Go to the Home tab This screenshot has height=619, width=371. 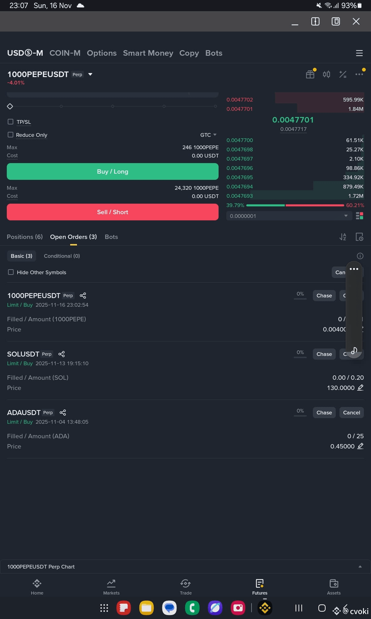[x=37, y=587]
